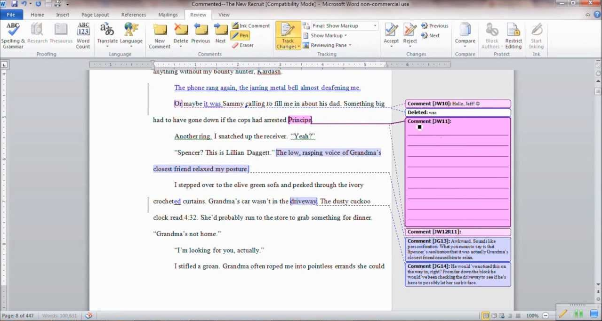Image resolution: width=602 pixels, height=321 pixels.
Task: Switch to the Page Layout tab
Action: point(95,15)
